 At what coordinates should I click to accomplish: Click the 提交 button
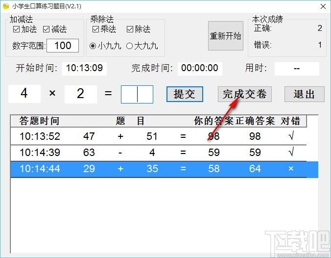(185, 94)
